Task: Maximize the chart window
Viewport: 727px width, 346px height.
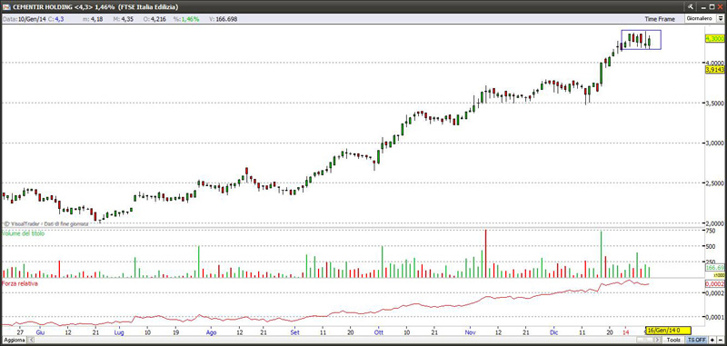Action: click(712, 6)
